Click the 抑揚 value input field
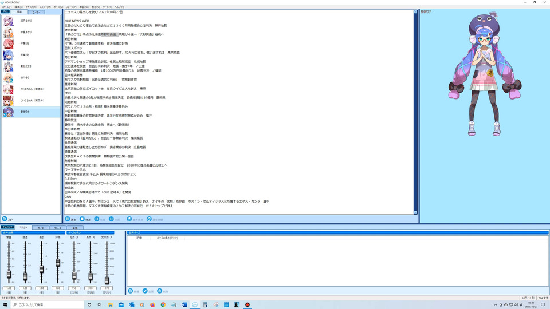 click(58, 288)
